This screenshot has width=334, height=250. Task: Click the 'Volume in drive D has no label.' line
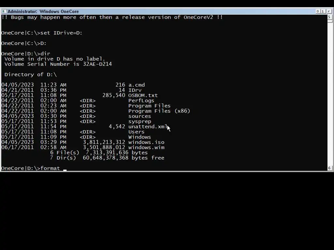pyautogui.click(x=55, y=59)
